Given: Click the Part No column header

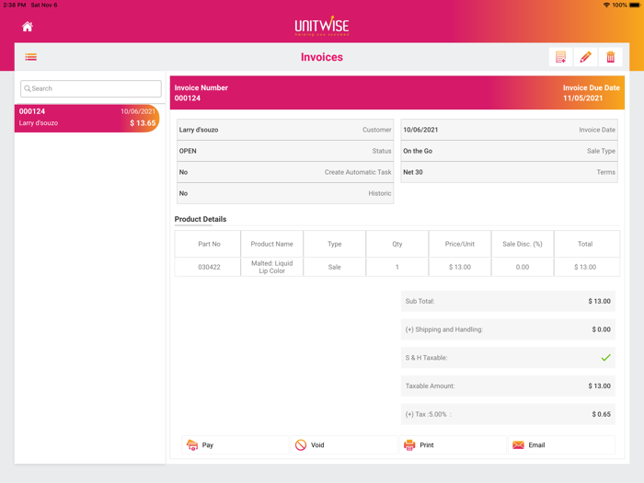Looking at the screenshot, I should pyautogui.click(x=209, y=244).
